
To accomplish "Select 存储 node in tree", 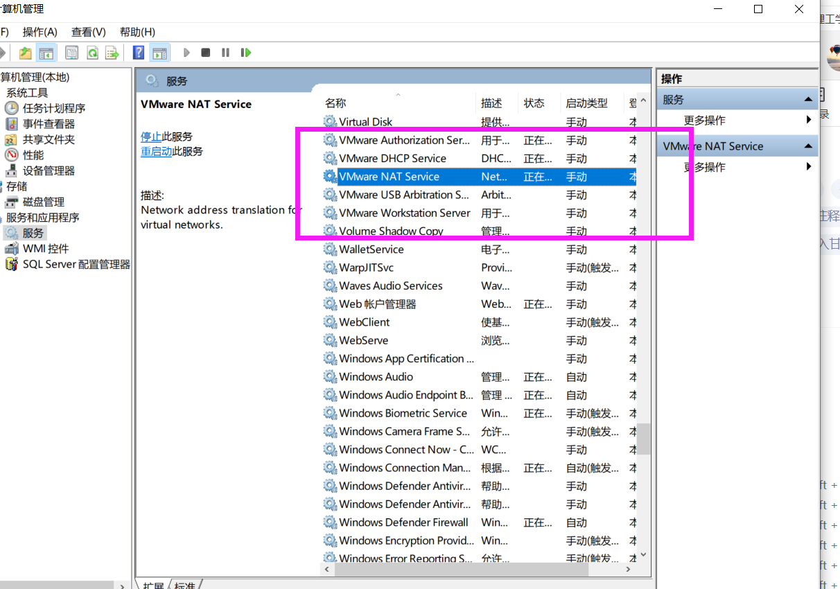I will [17, 186].
